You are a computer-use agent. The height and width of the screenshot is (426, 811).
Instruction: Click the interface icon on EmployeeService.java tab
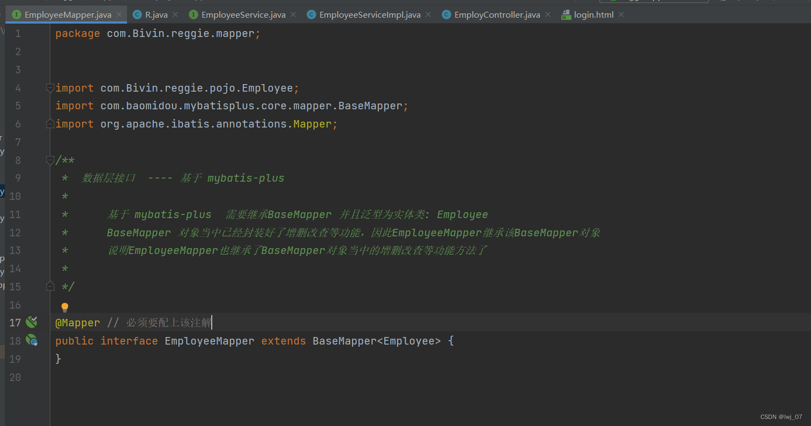point(194,15)
